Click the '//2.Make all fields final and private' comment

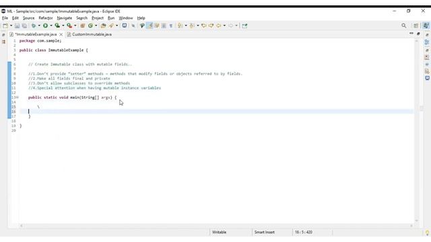[69, 79]
